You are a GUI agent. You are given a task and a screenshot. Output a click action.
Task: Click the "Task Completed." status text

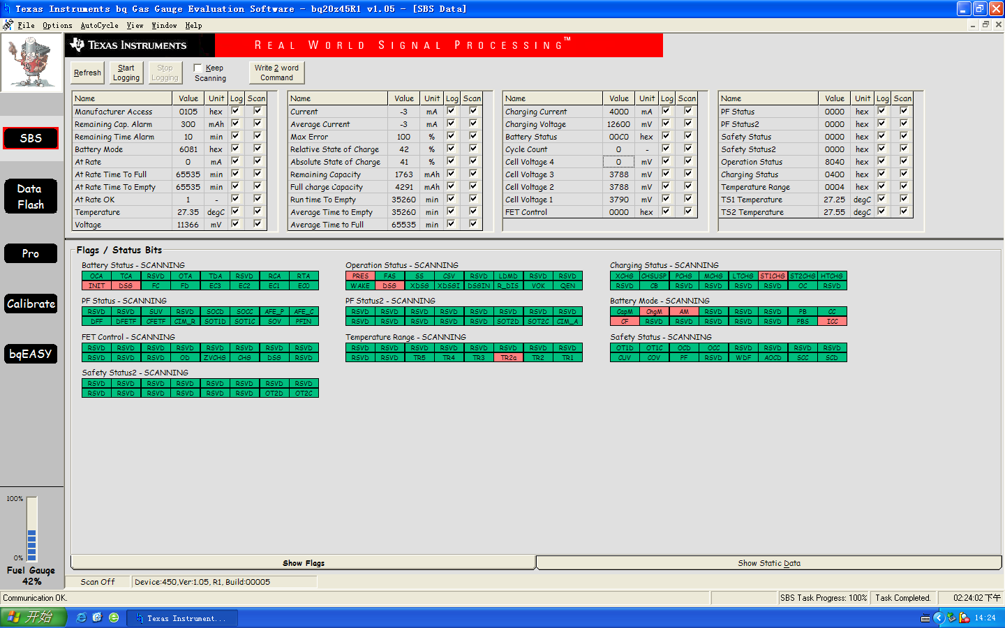(x=903, y=598)
